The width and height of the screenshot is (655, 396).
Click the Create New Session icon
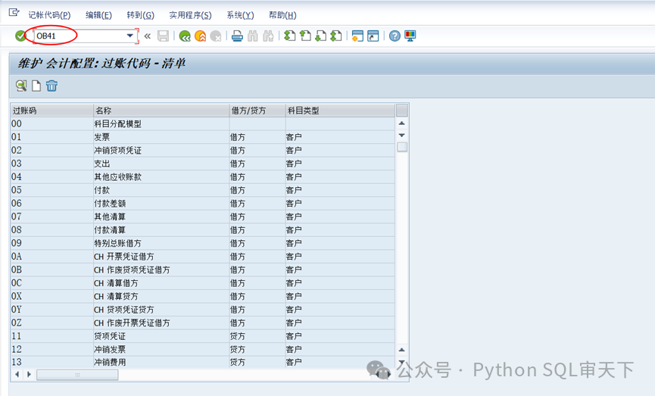click(357, 36)
